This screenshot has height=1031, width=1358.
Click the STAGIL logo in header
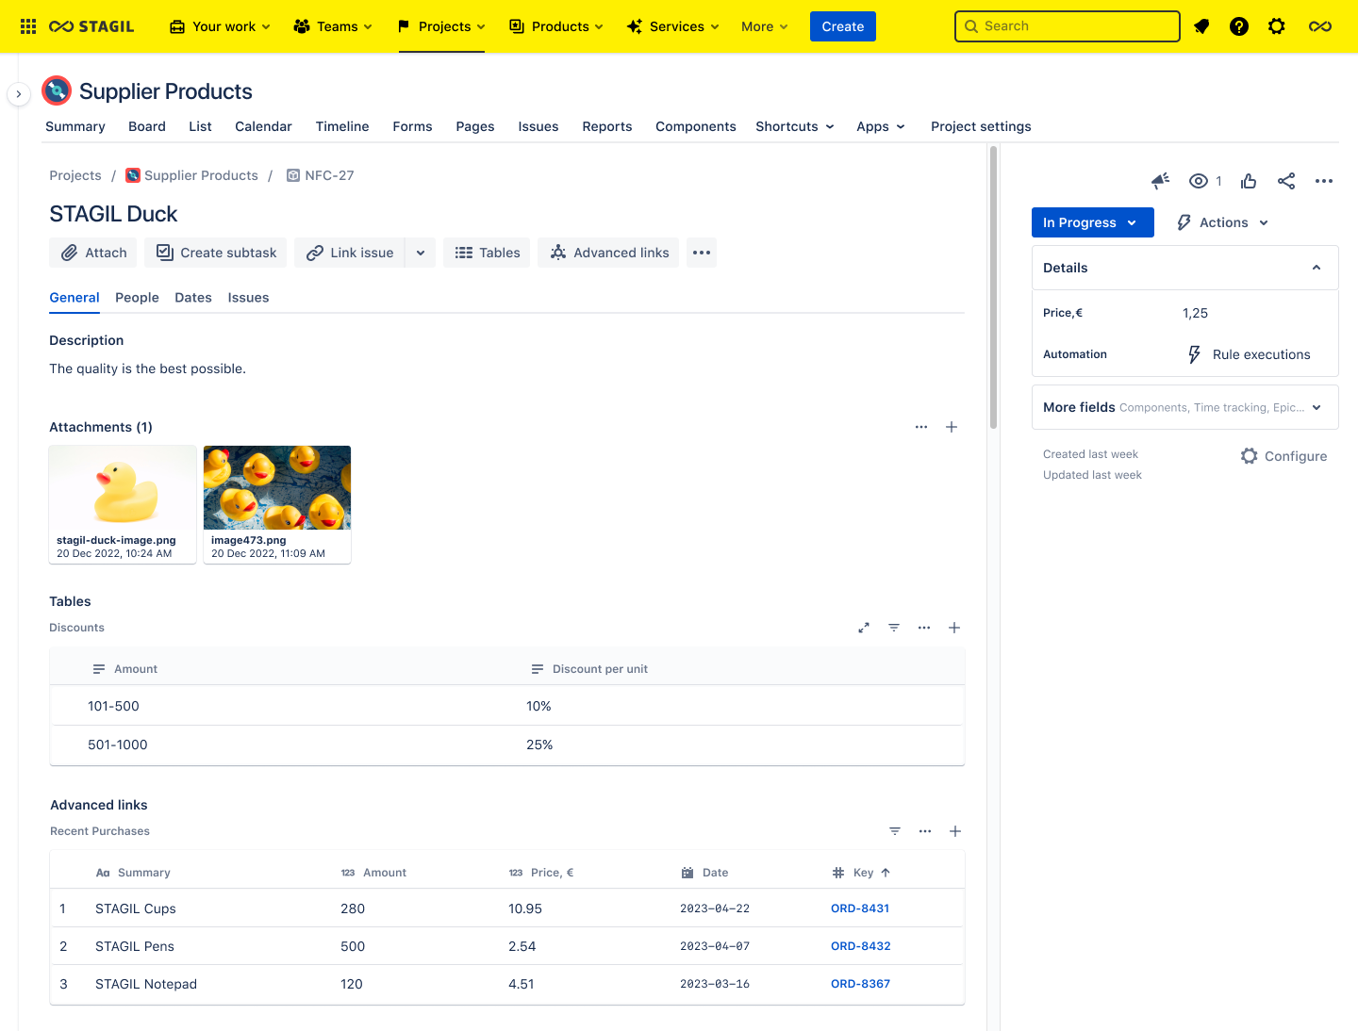click(91, 26)
